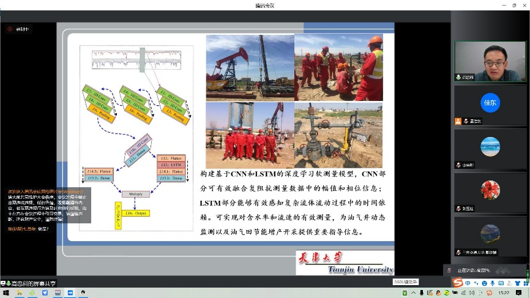
Task: Click 360 U-disk assistant tray icon
Action: (405, 293)
